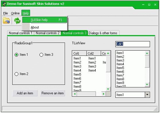The height and width of the screenshot is (113, 160).
Task: Select the Item 1 radio button
Action: pyautogui.click(x=16, y=55)
